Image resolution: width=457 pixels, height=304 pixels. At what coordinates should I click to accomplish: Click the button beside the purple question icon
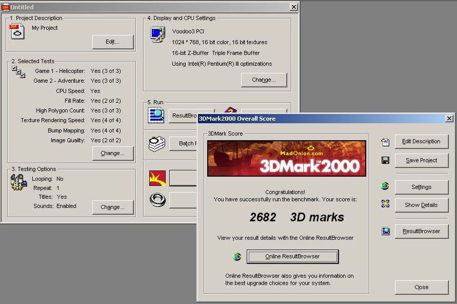point(264,111)
